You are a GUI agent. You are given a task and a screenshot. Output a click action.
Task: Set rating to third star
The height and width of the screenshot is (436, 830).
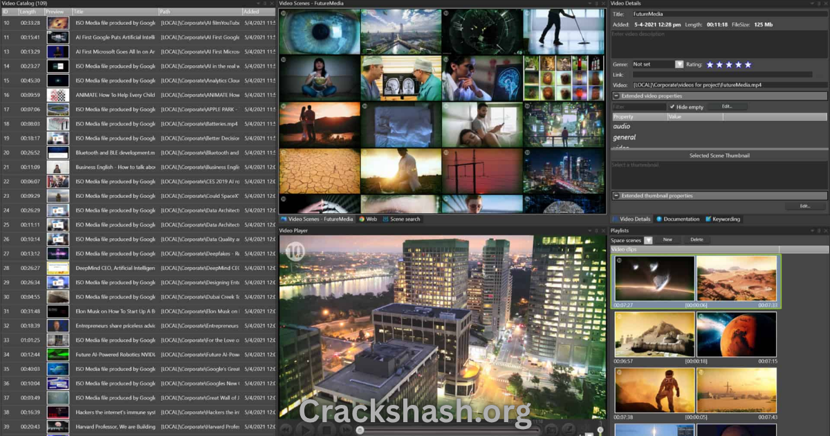pos(729,64)
